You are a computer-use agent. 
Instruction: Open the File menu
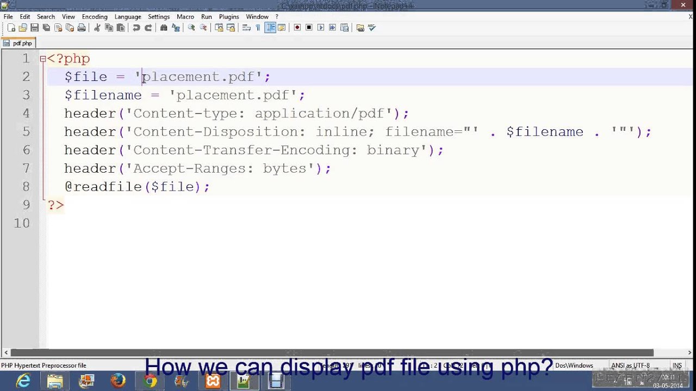[x=8, y=17]
